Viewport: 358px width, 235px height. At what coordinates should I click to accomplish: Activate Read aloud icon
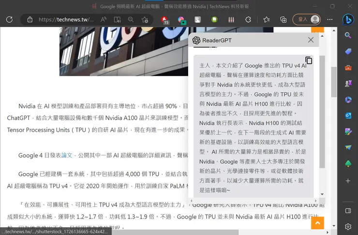[x=104, y=20]
